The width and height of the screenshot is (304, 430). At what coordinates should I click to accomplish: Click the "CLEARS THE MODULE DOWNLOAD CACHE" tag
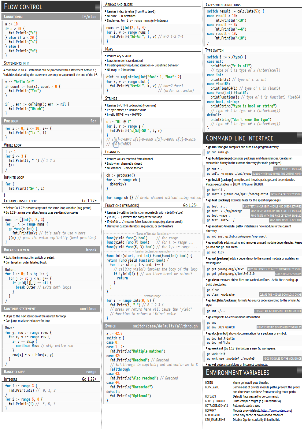280,294
